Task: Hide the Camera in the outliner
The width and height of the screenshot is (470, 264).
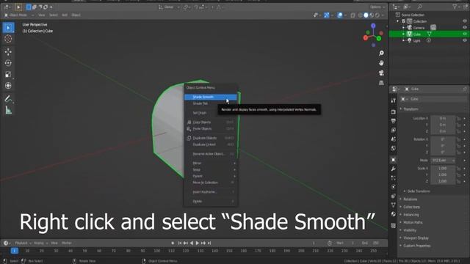Action: [465, 28]
